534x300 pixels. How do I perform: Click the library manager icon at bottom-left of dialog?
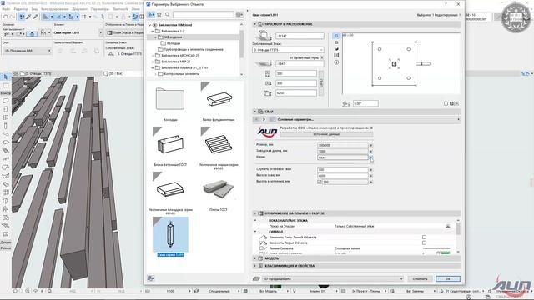pos(150,278)
